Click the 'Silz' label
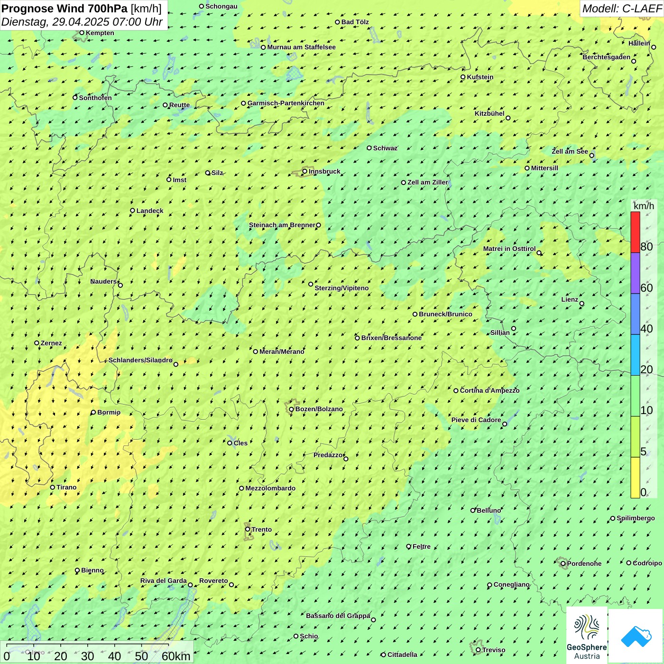This screenshot has width=664, height=664. click(x=217, y=173)
